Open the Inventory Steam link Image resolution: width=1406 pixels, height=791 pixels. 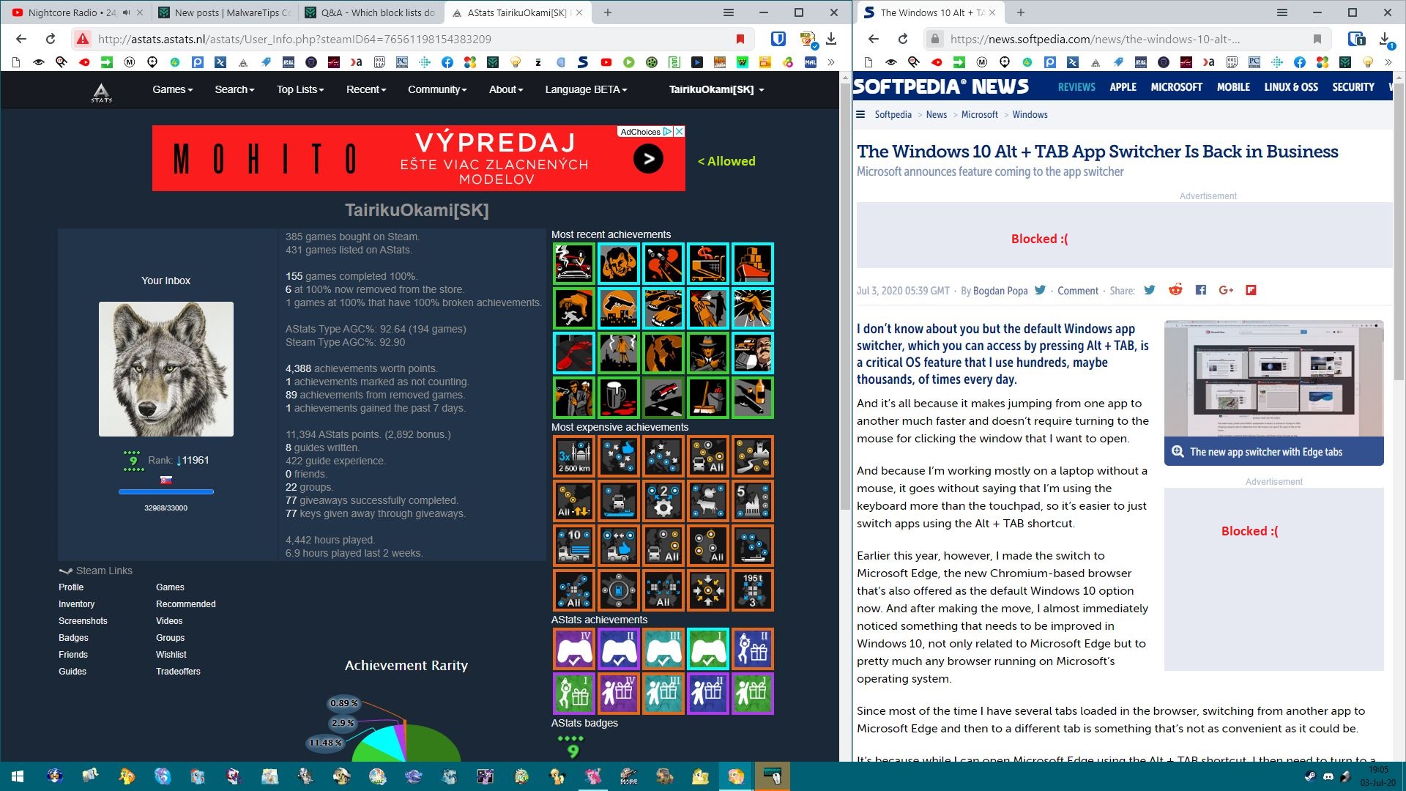click(x=76, y=604)
